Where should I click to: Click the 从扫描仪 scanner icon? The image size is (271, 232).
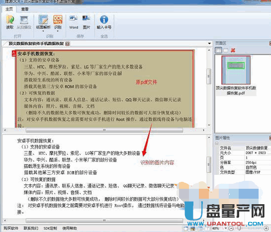pos(24,22)
